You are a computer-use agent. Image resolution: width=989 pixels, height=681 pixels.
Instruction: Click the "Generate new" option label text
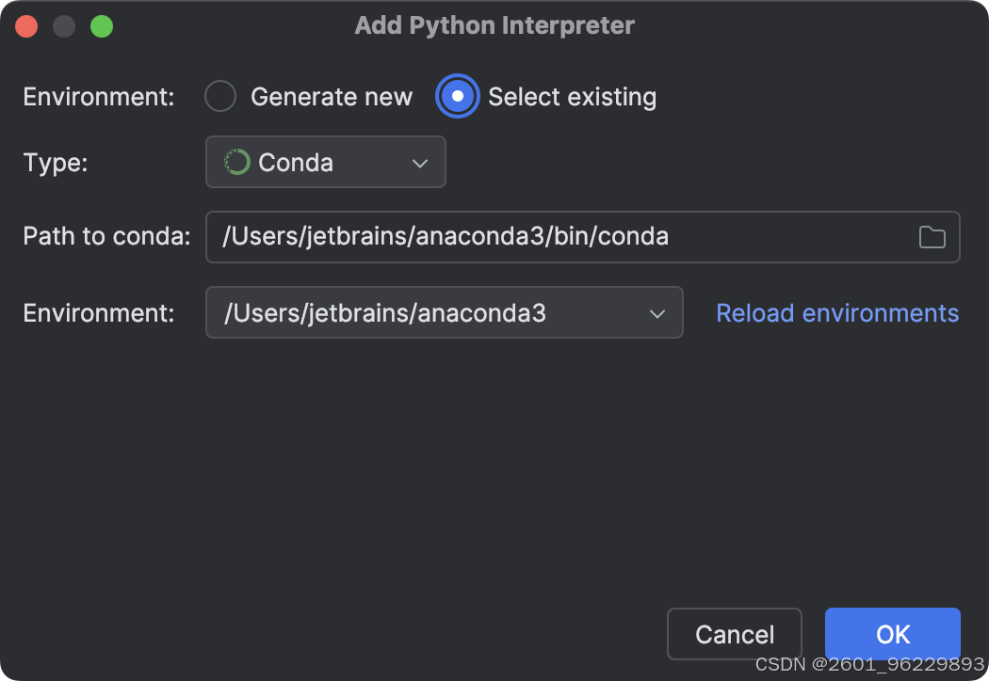pyautogui.click(x=332, y=97)
